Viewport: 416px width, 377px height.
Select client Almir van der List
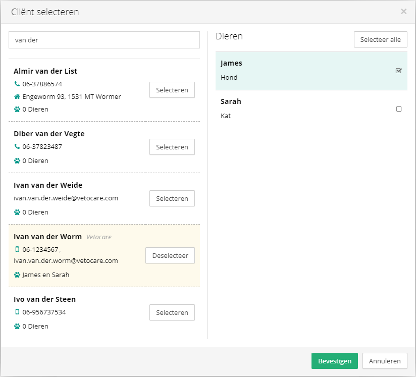click(172, 90)
